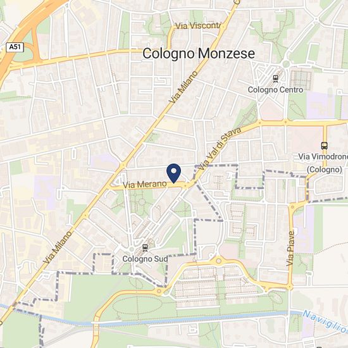
Task: Click the dark blue location pin marker
Action: pos(174,173)
